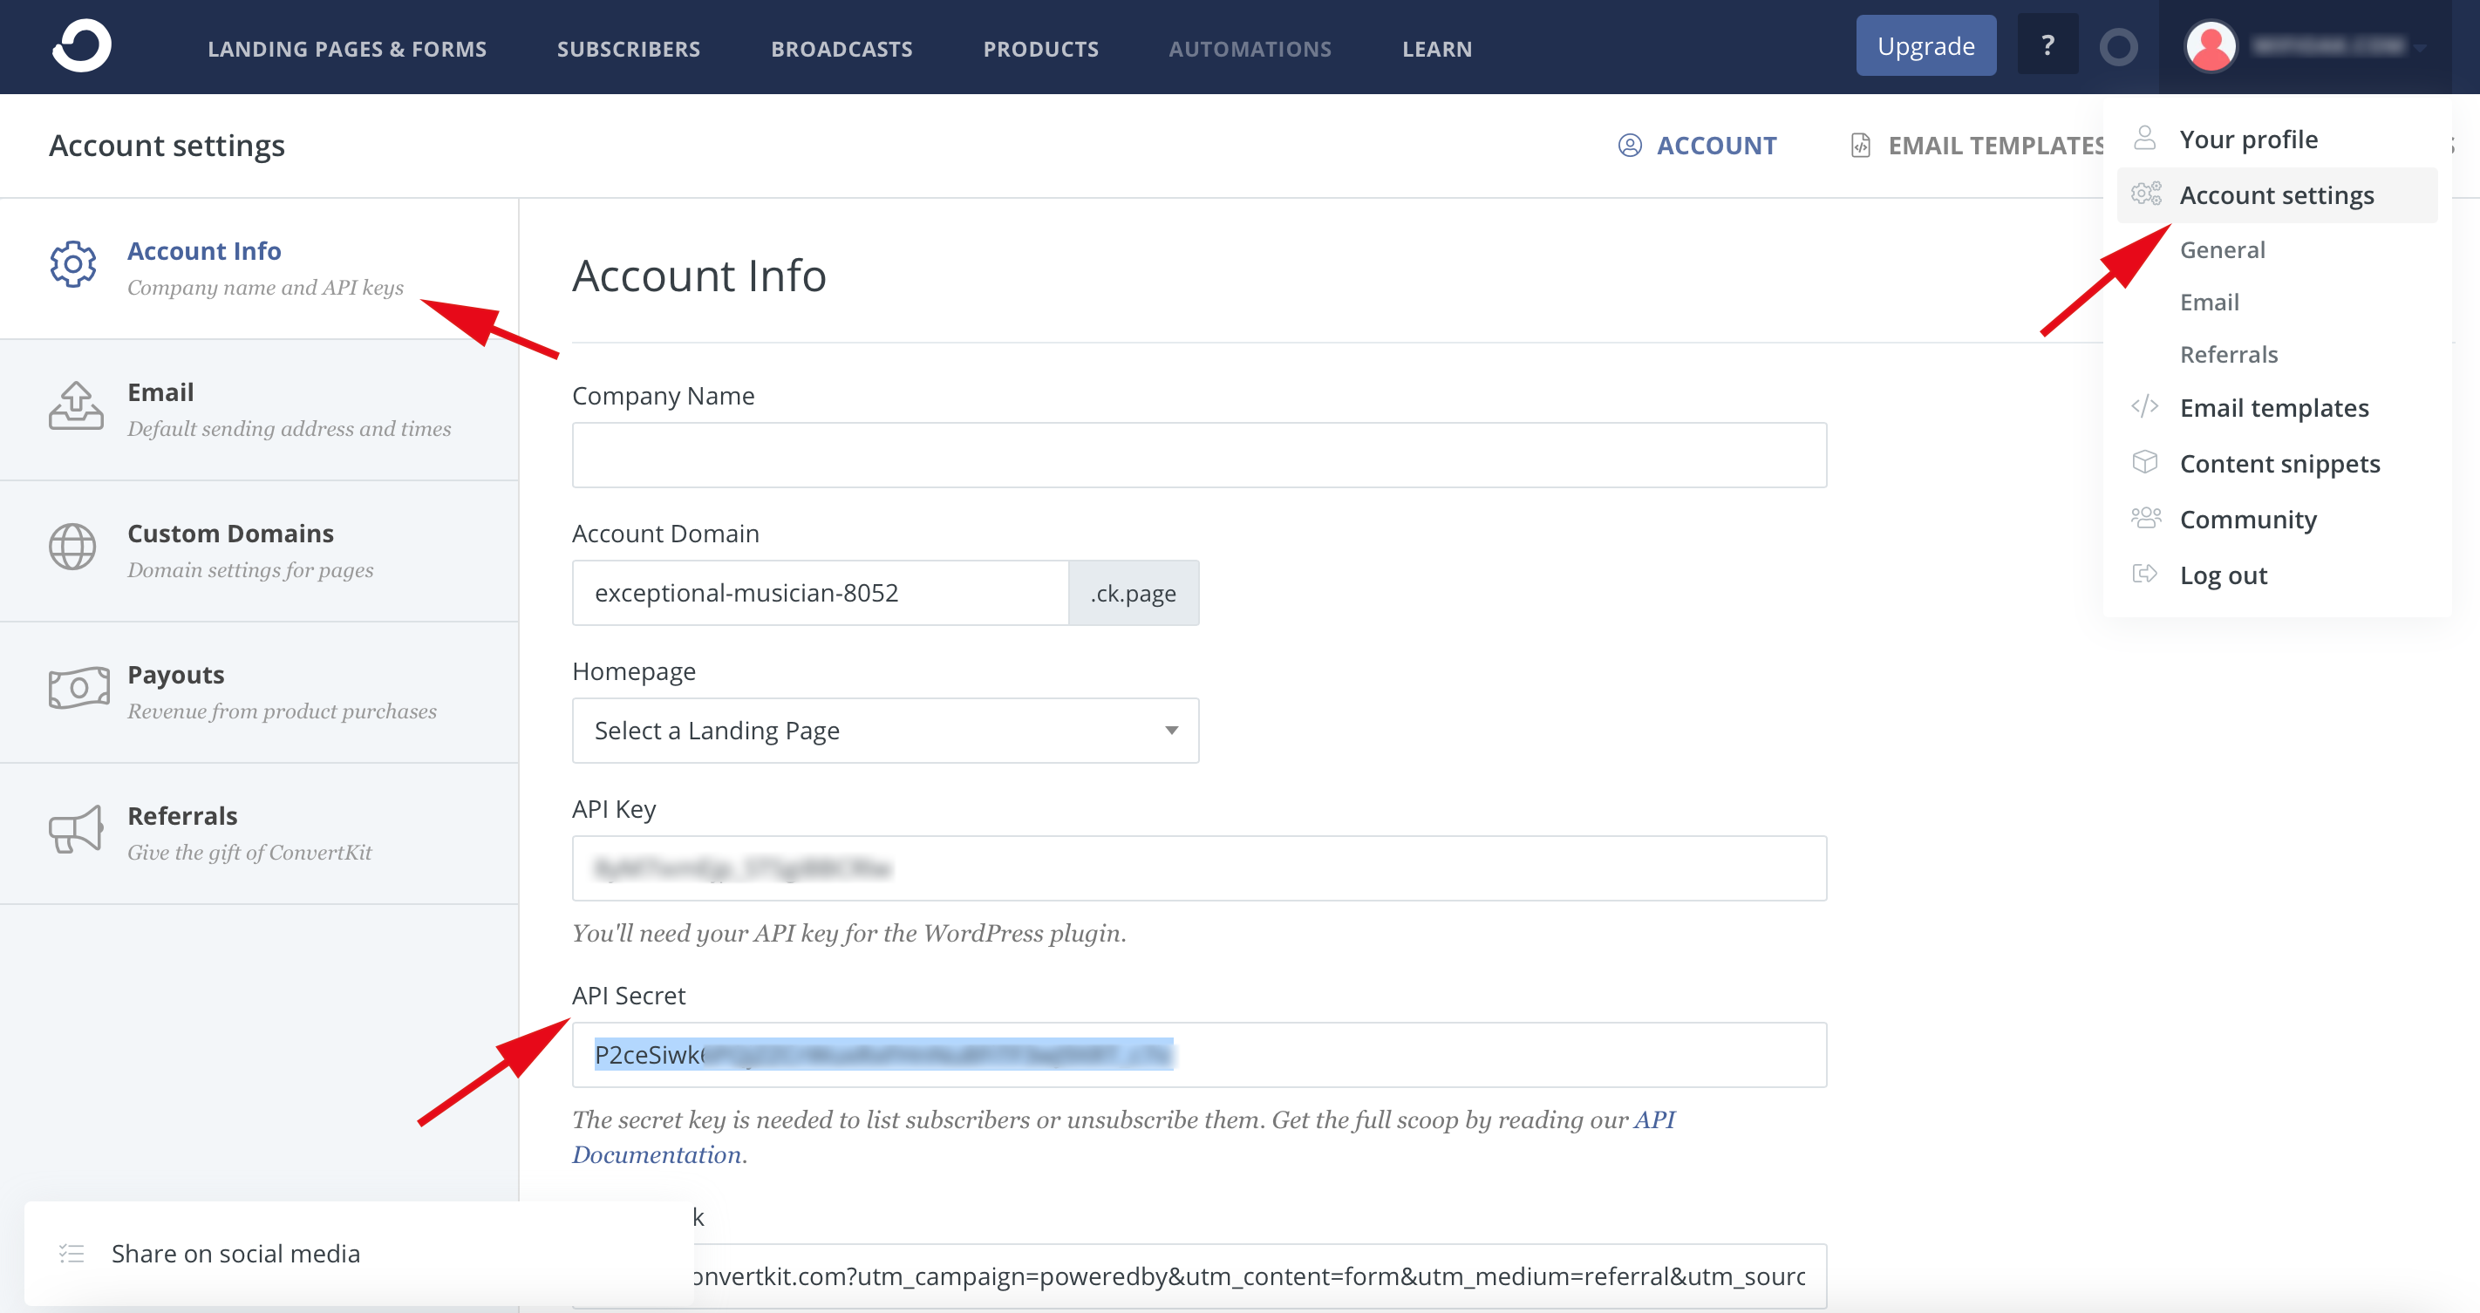Click the Custom Domains globe icon
This screenshot has width=2480, height=1313.
(x=72, y=547)
